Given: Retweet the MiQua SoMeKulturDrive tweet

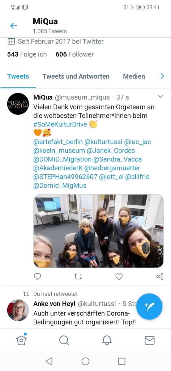Looking at the screenshot, I should coord(78,276).
